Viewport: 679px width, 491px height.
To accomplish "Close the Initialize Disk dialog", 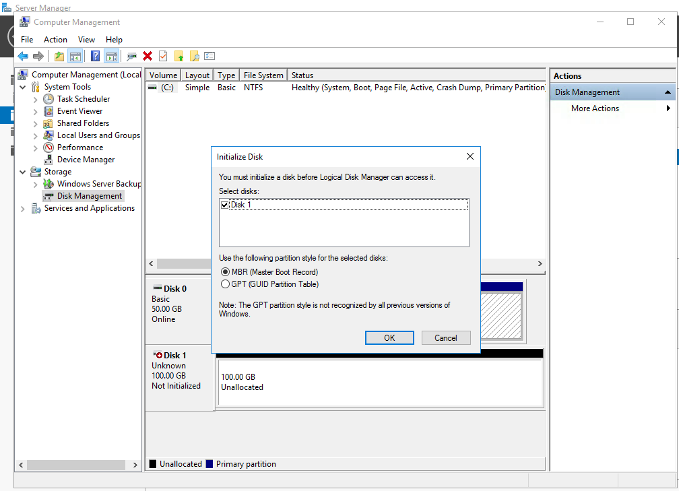I will (x=470, y=156).
